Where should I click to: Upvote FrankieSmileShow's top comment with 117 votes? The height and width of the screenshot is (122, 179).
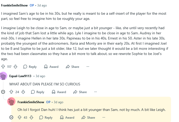tap(3, 67)
